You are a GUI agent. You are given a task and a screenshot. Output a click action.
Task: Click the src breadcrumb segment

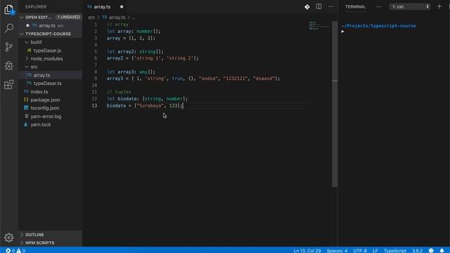point(91,18)
